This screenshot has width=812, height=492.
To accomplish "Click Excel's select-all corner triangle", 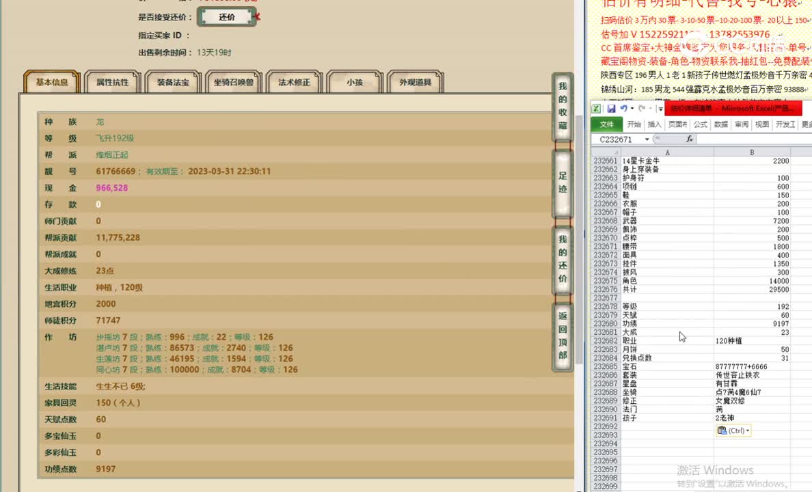I will pyautogui.click(x=606, y=152).
